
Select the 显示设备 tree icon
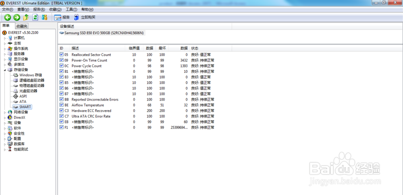[10, 59]
